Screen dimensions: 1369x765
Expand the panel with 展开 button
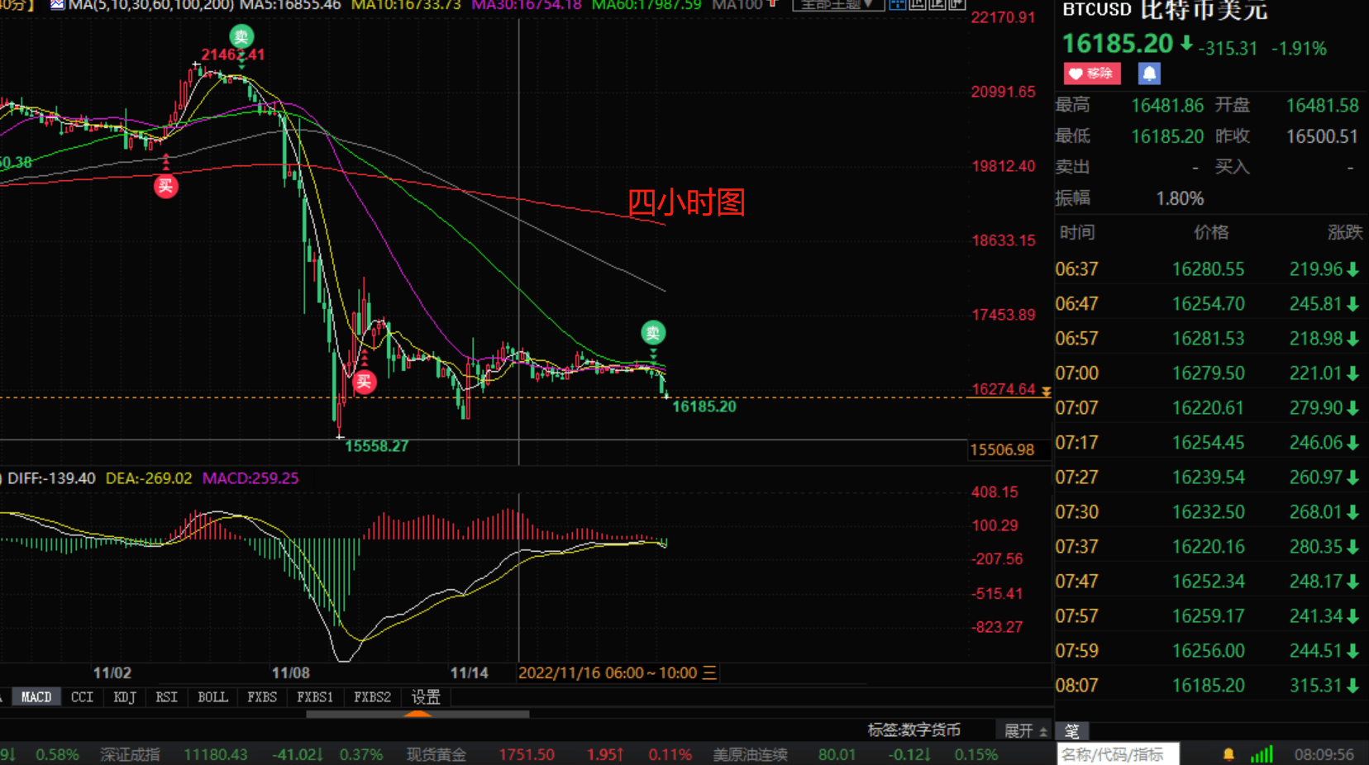point(1025,730)
